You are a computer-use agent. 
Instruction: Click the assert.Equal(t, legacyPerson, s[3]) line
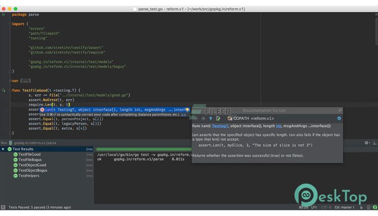[x=65, y=124]
